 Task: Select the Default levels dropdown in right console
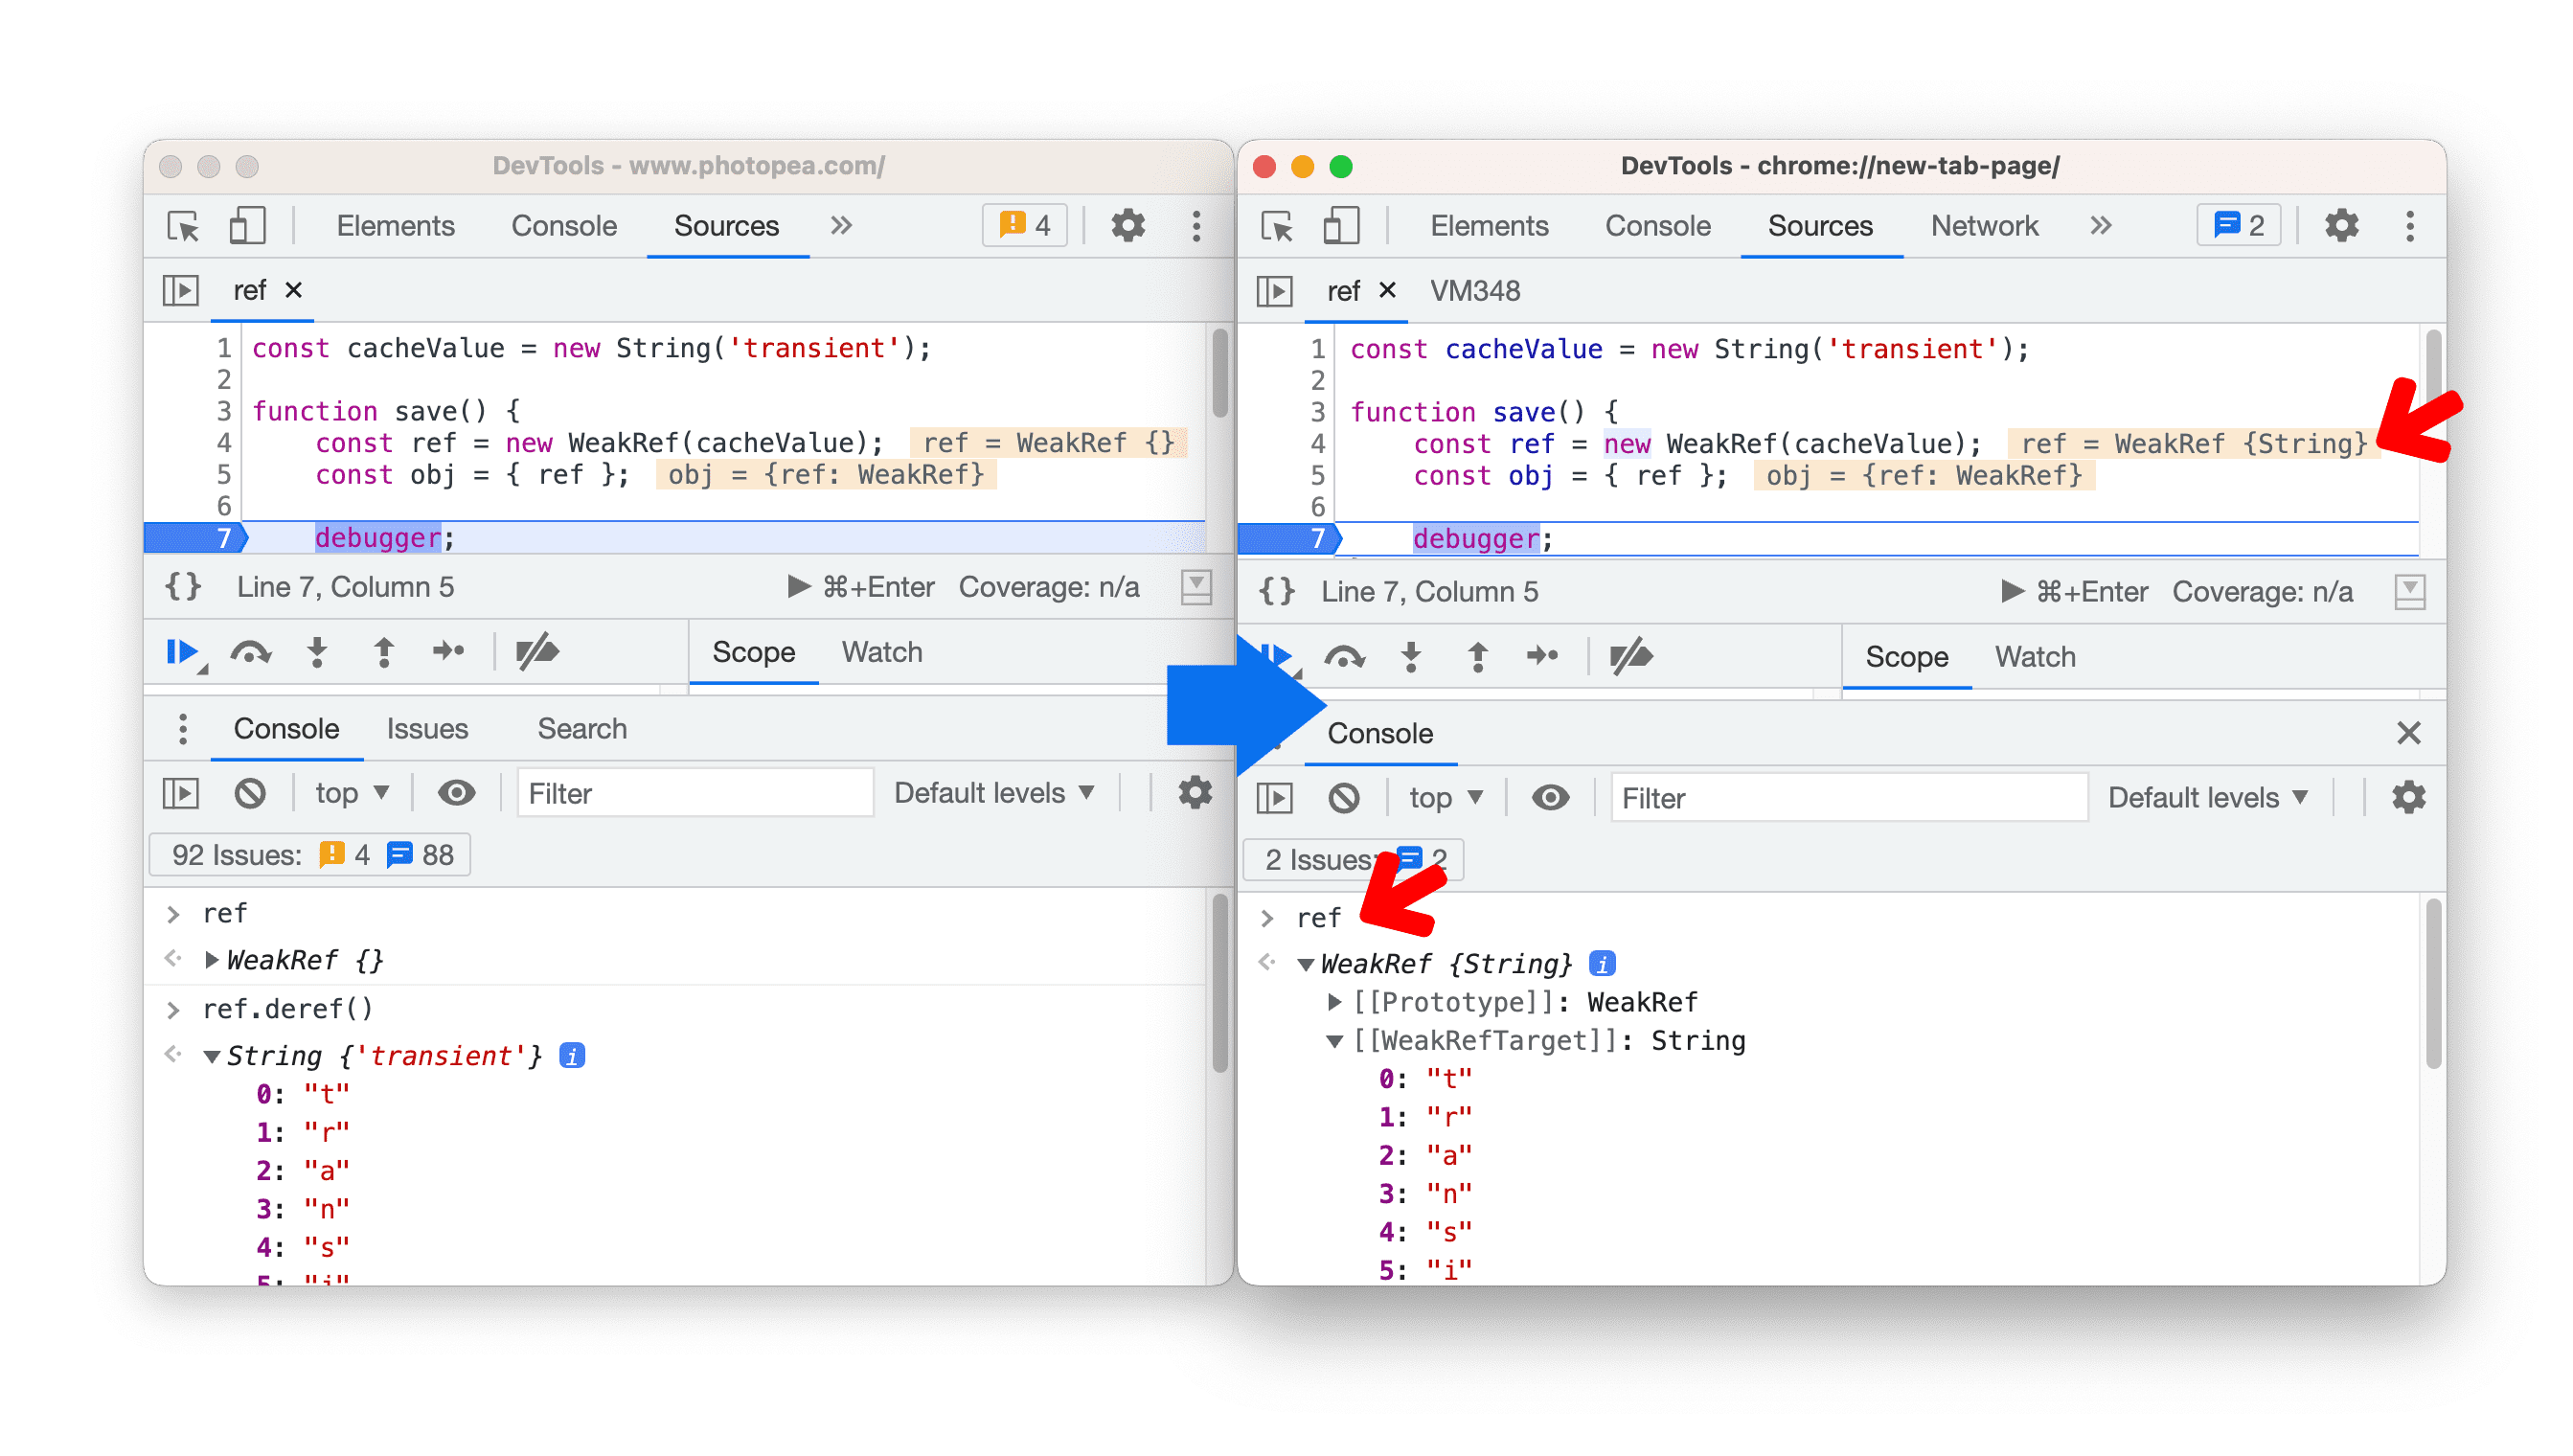[2207, 795]
